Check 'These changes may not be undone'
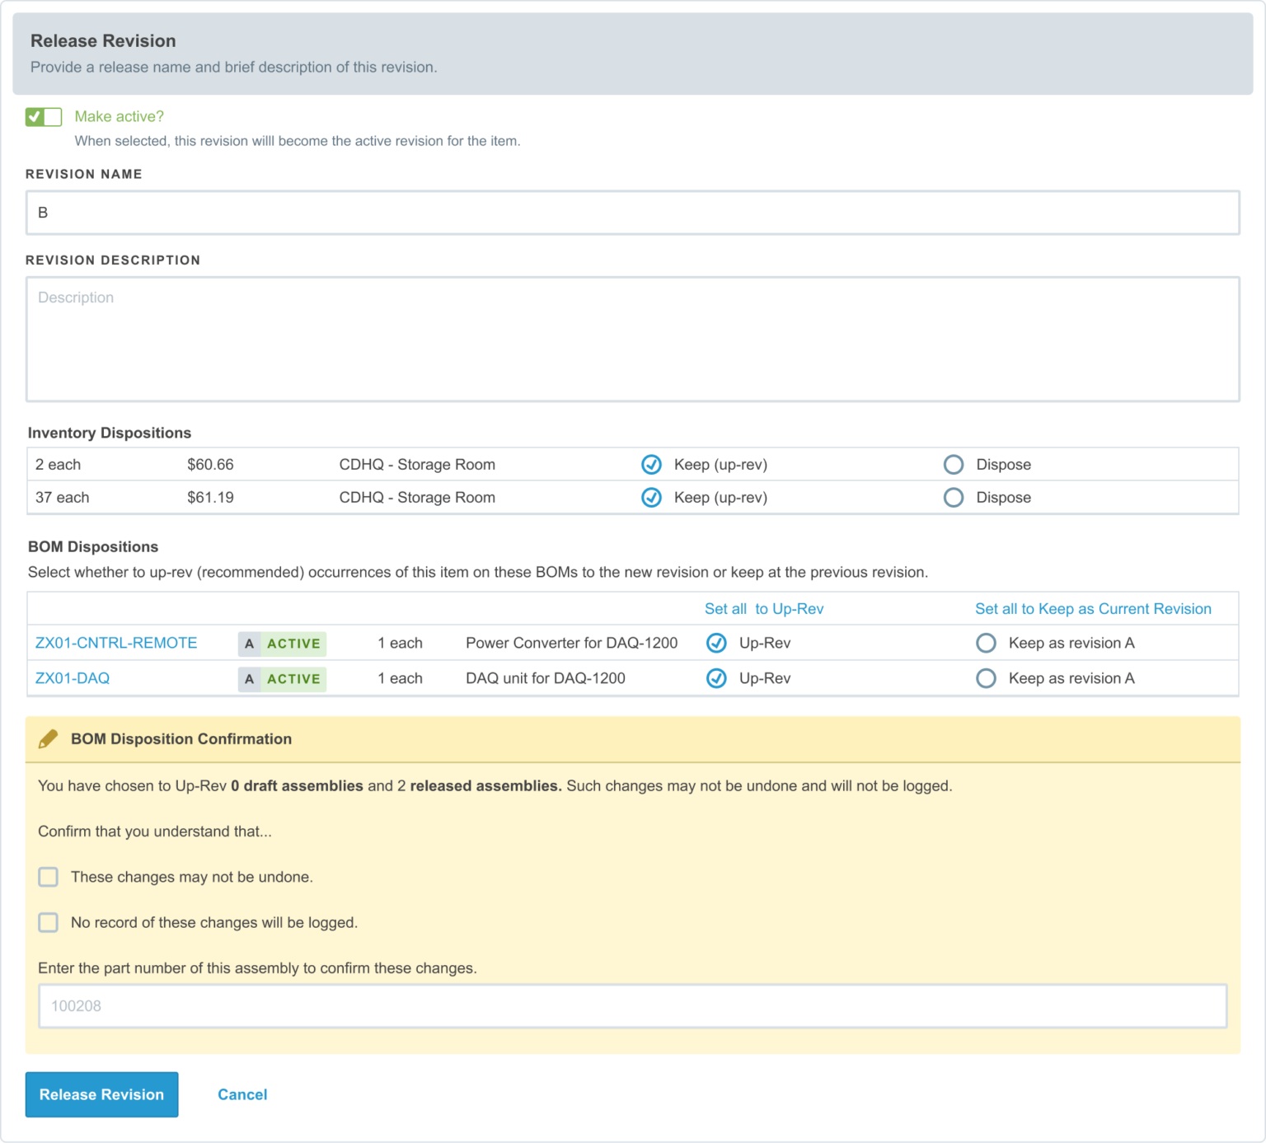The width and height of the screenshot is (1266, 1143). (x=49, y=877)
